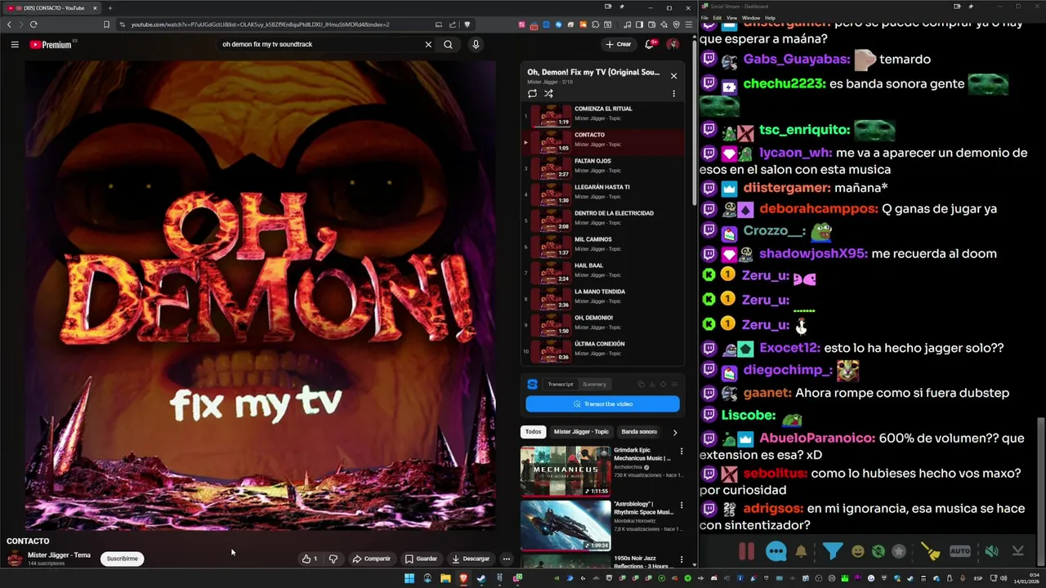Open options for the Grimdark Epic video

pos(681,451)
